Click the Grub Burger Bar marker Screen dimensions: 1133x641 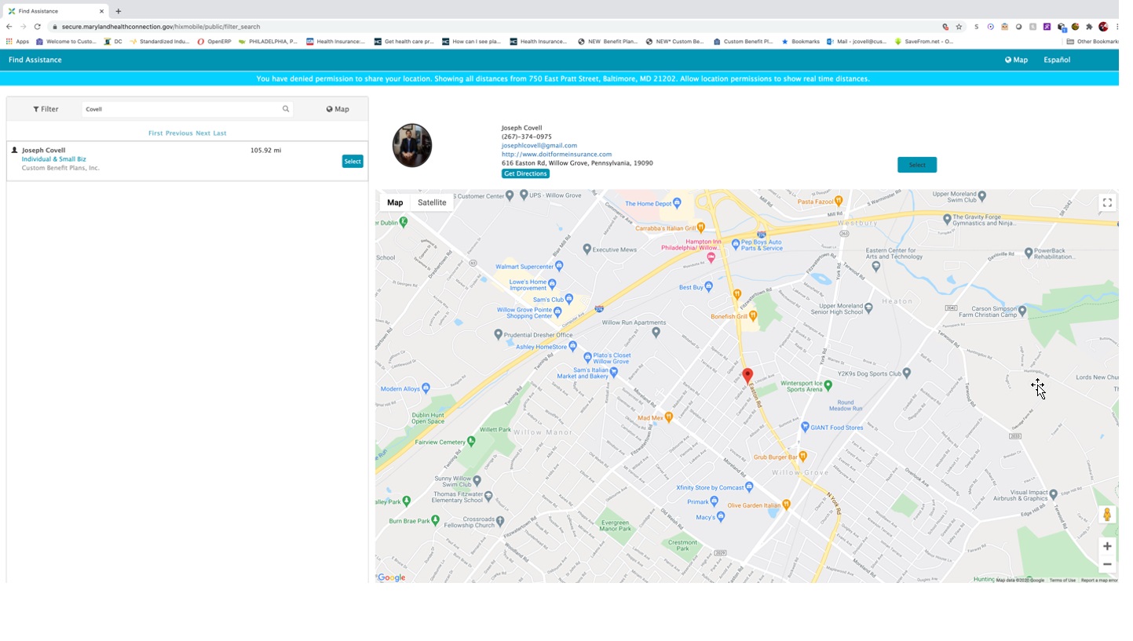coord(802,456)
